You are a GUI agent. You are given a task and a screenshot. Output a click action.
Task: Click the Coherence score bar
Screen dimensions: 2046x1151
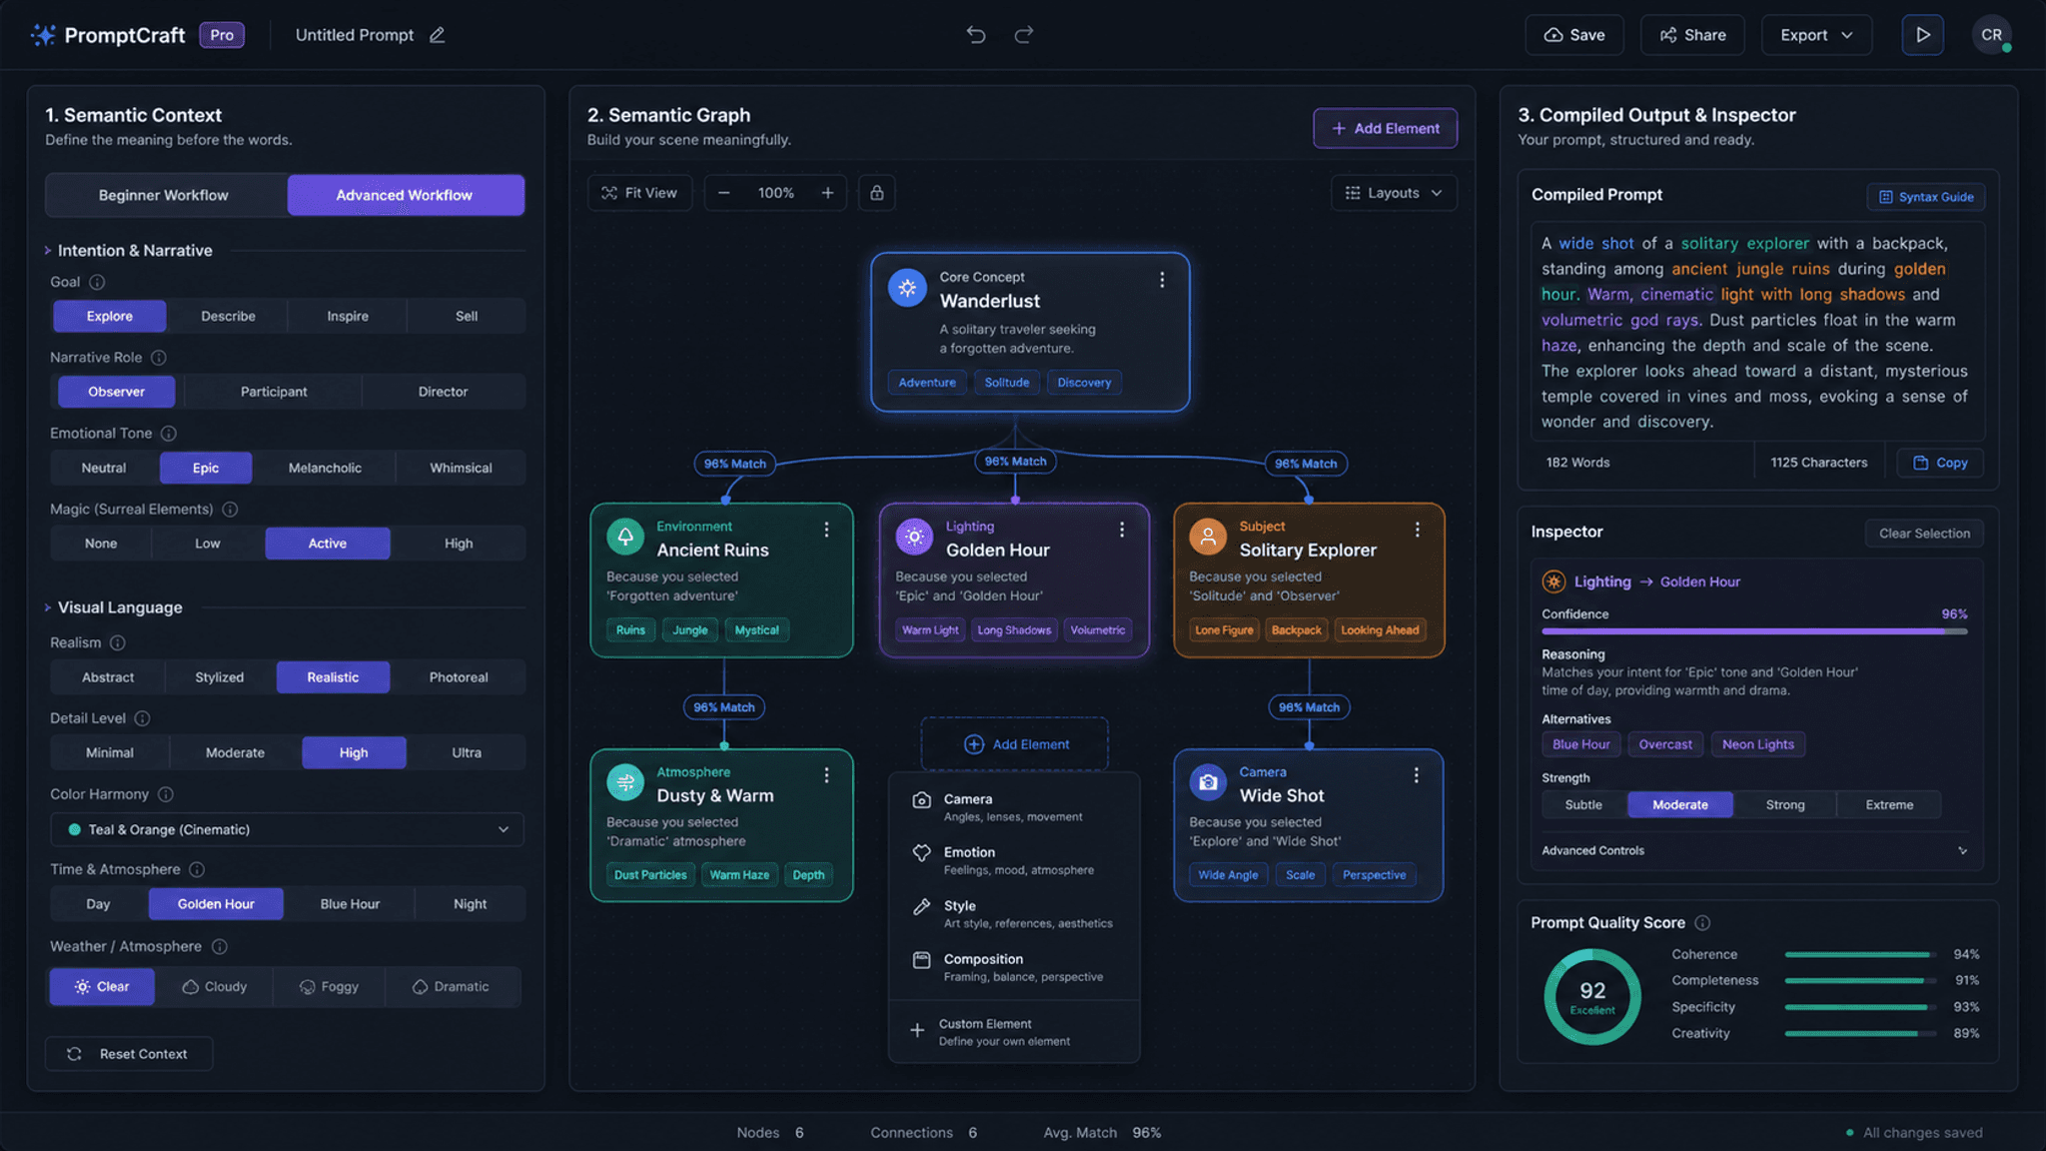point(1860,955)
